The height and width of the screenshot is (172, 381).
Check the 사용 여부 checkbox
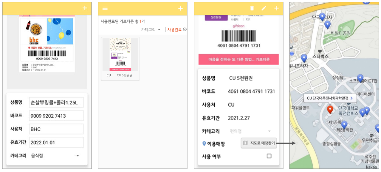(269, 156)
